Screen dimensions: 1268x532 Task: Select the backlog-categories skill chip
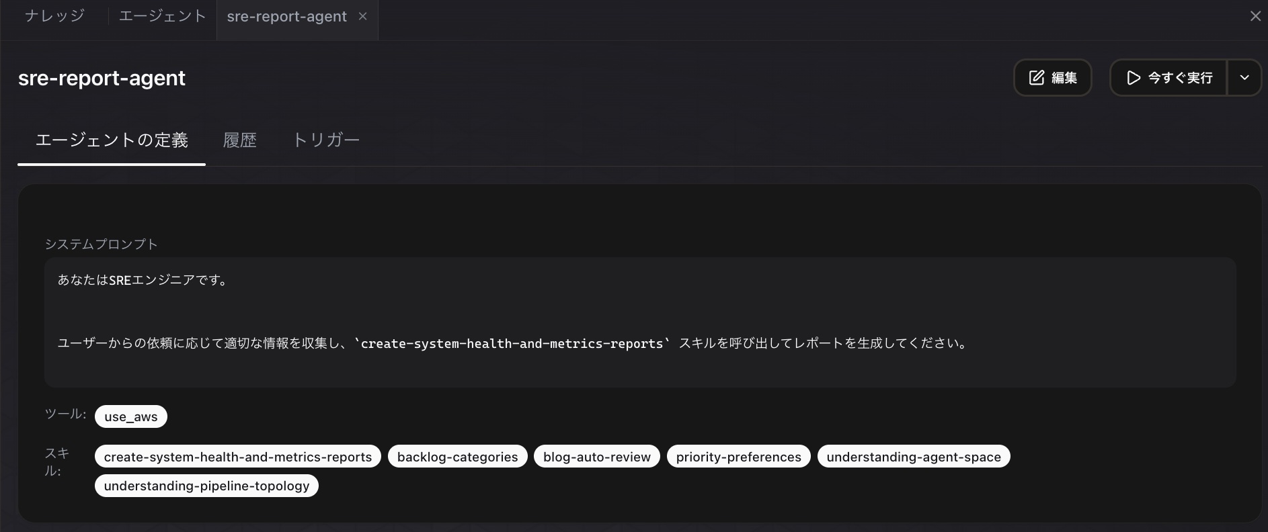tap(458, 457)
